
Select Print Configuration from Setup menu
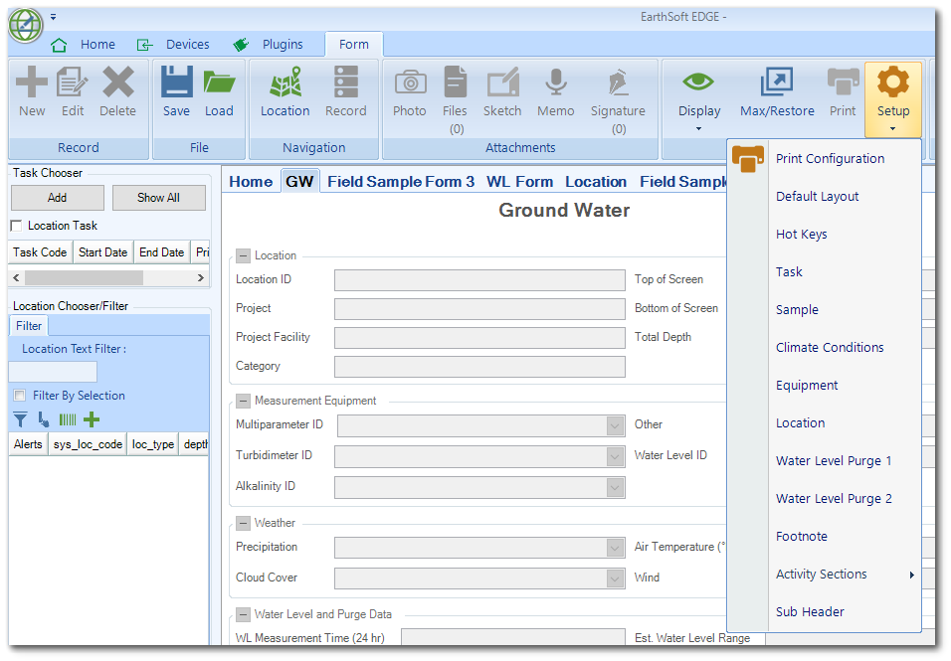pos(830,159)
